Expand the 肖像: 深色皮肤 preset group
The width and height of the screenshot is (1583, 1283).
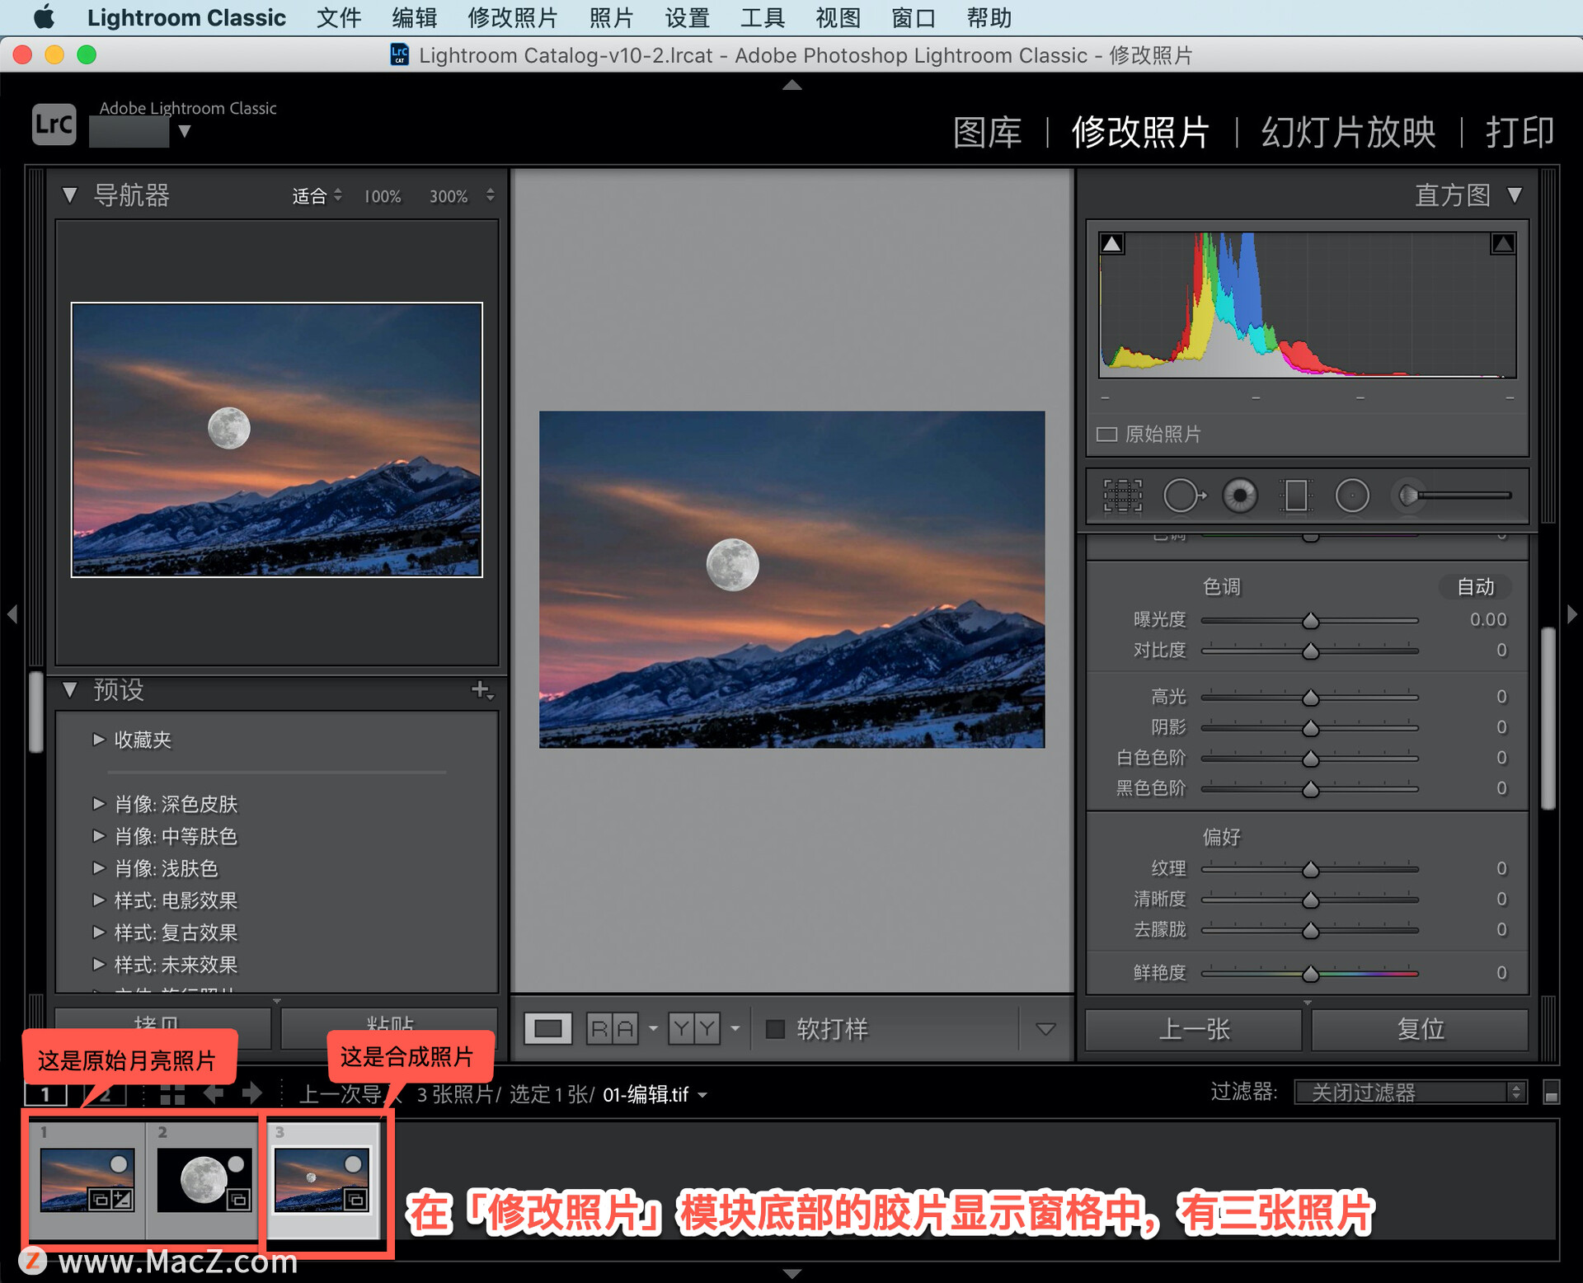click(x=99, y=804)
